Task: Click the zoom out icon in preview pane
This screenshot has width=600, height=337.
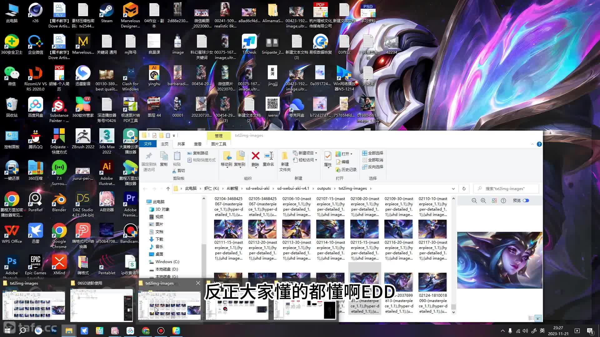Action: [x=474, y=201]
